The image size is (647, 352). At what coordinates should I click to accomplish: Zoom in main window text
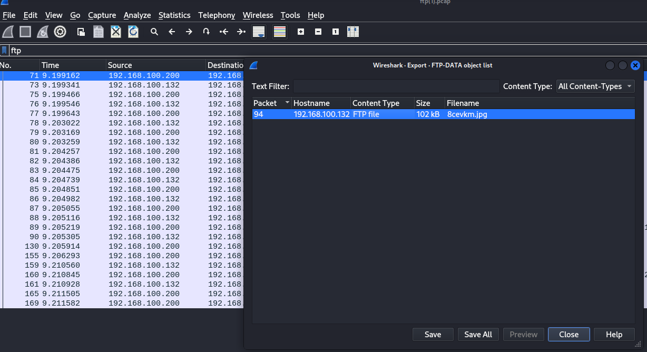tap(301, 32)
